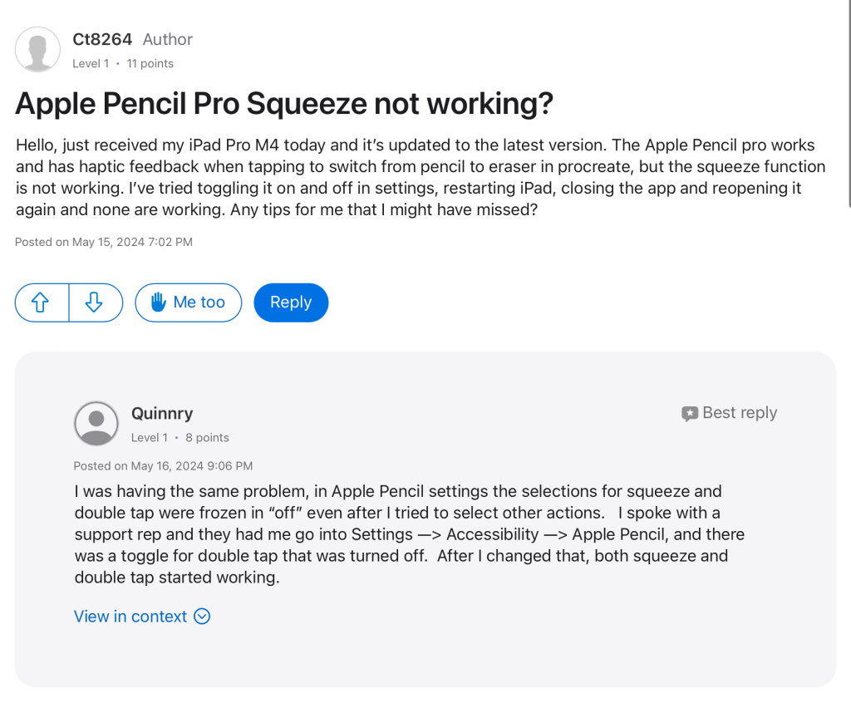Open Quinnry profile avatar
The image size is (851, 713).
click(x=96, y=423)
